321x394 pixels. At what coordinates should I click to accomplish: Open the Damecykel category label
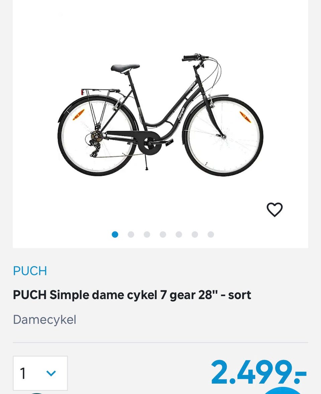(44, 320)
